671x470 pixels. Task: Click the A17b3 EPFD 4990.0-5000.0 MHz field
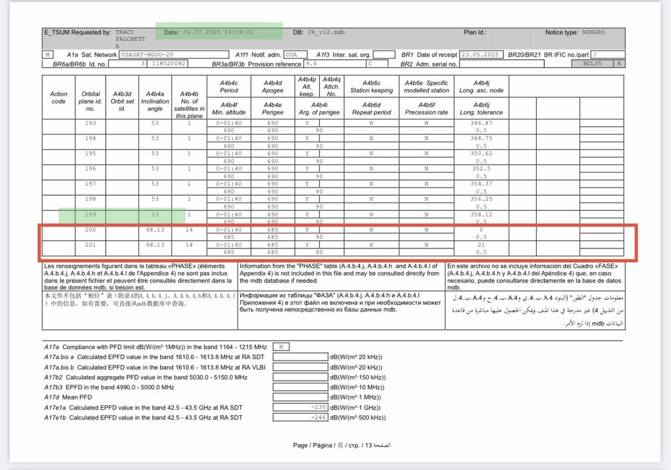(301, 387)
